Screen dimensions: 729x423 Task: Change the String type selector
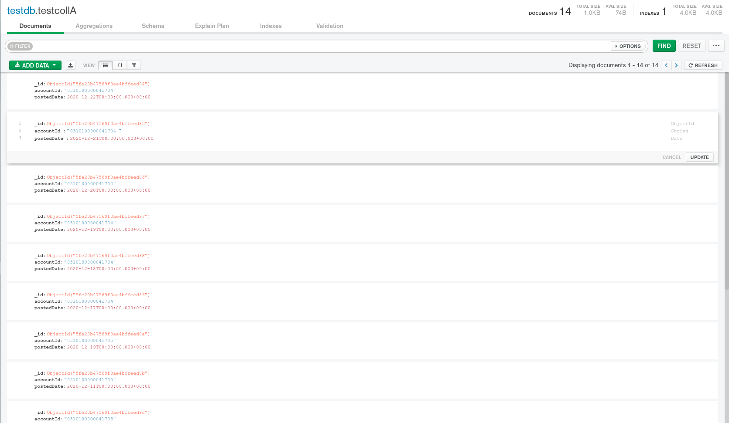pyautogui.click(x=679, y=131)
